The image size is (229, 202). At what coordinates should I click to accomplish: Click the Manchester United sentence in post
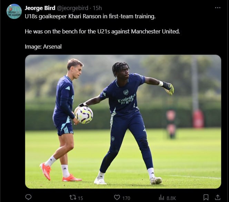coord(102,31)
